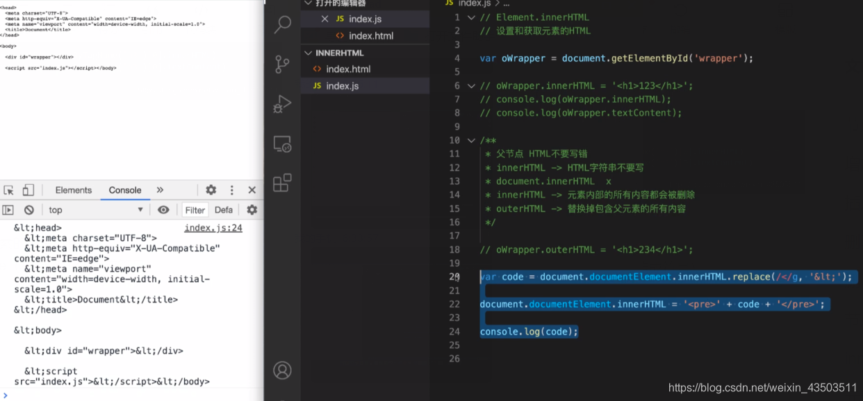Open the JavaScript context dropdown labeled top
863x401 pixels.
pos(96,210)
